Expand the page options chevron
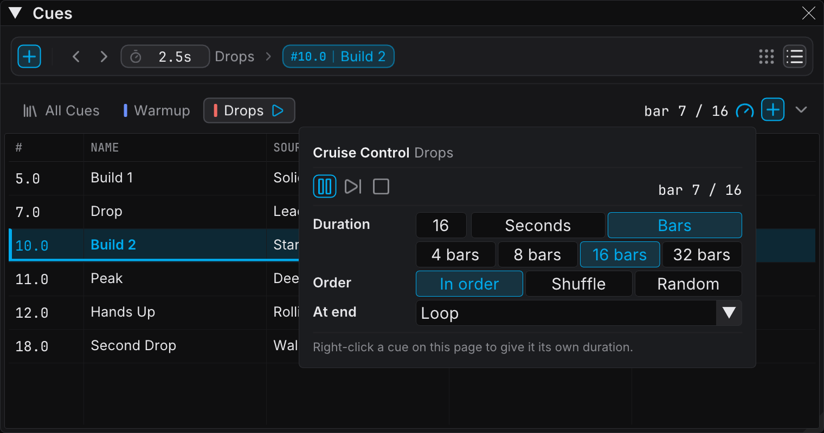The width and height of the screenshot is (824, 433). [x=801, y=110]
